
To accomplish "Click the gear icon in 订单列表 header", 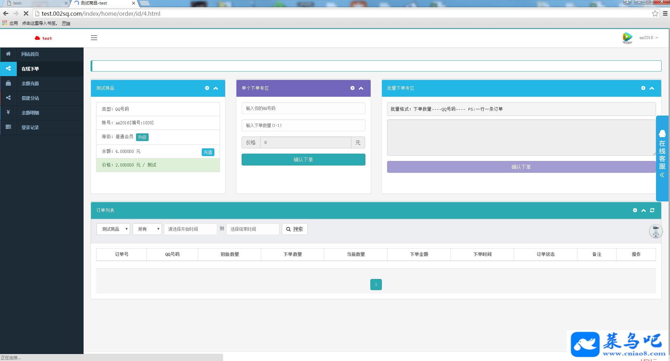I will tap(635, 210).
